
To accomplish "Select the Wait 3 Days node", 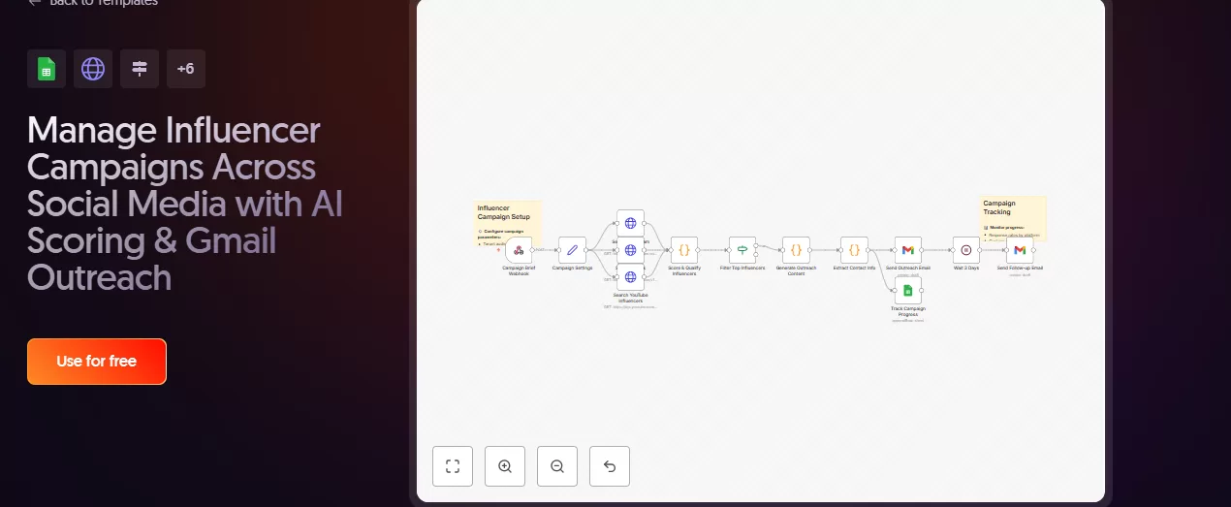I will (965, 250).
